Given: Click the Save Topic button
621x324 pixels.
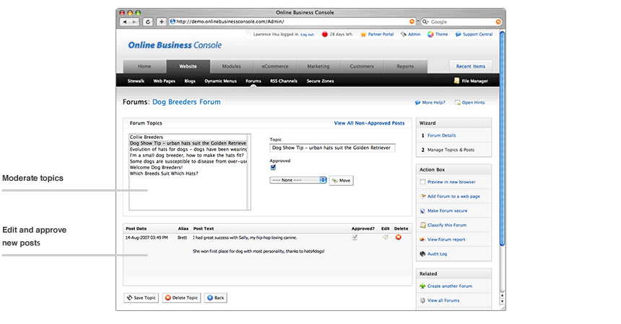Looking at the screenshot, I should [x=141, y=297].
